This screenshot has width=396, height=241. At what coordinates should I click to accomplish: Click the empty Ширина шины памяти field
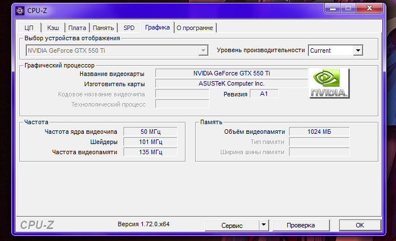(x=319, y=152)
